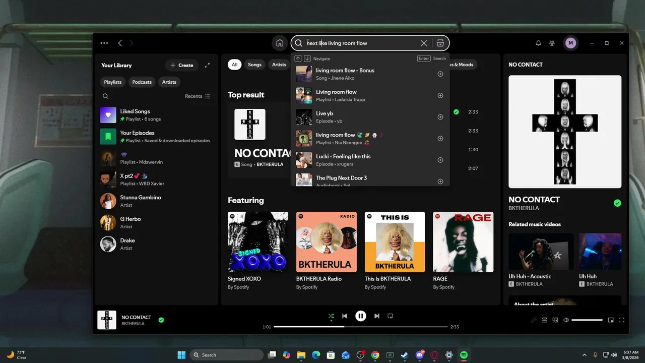
Task: Go back with the left arrow
Action: 120,43
